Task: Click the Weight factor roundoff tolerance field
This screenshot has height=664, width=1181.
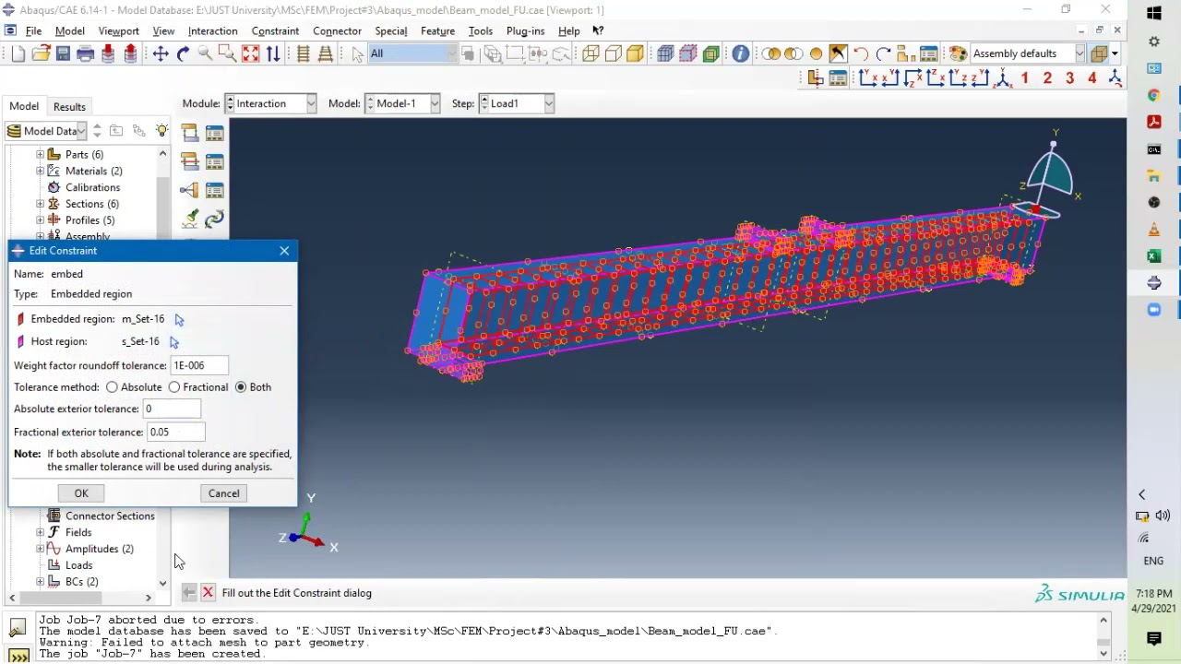Action: [199, 366]
